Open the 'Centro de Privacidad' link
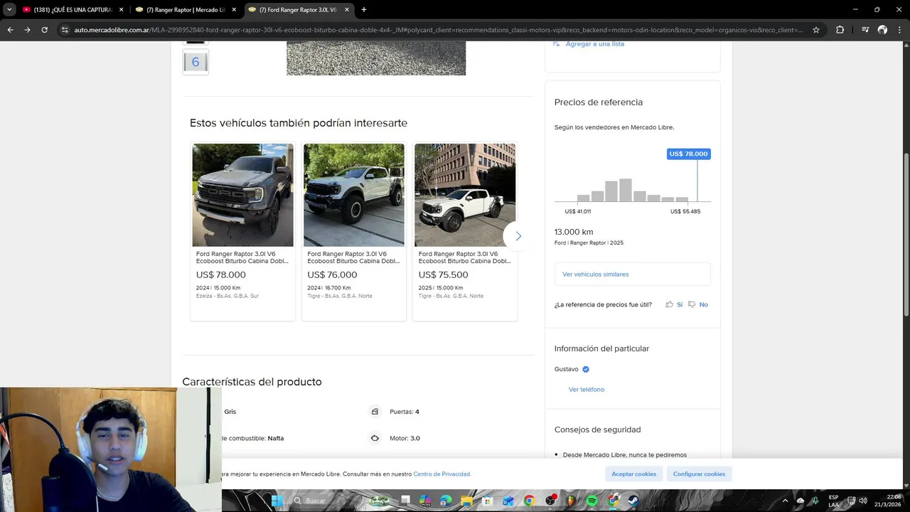The width and height of the screenshot is (910, 512). [x=442, y=474]
